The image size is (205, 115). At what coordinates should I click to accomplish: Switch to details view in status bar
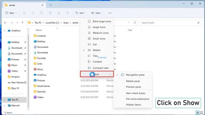[198, 112]
